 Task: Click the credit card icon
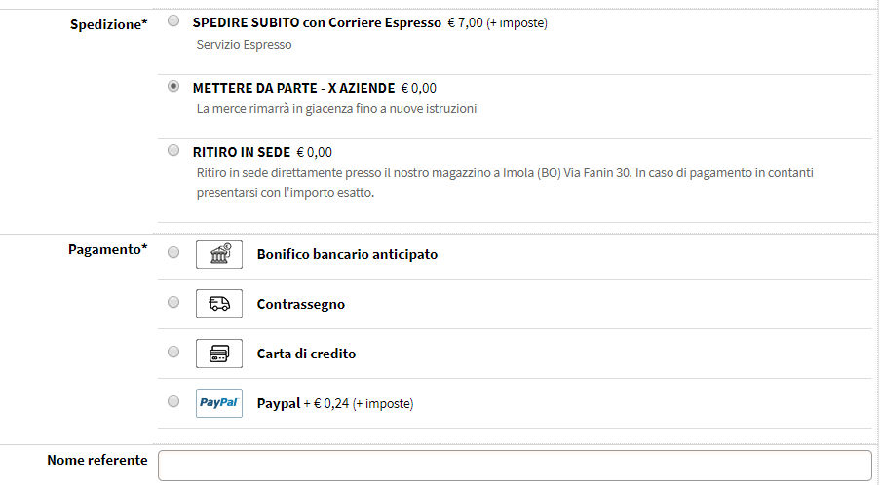(219, 354)
